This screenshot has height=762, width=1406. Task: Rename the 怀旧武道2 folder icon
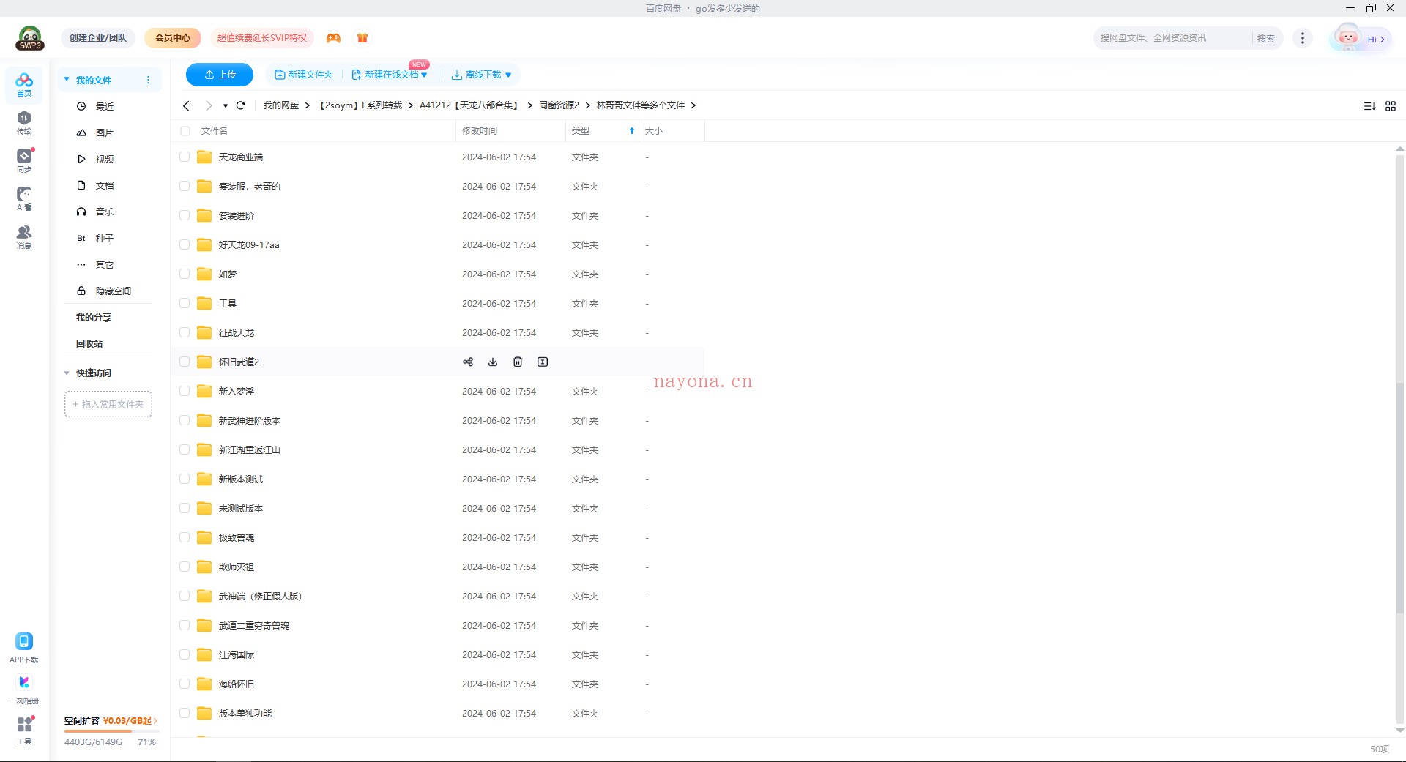(543, 362)
